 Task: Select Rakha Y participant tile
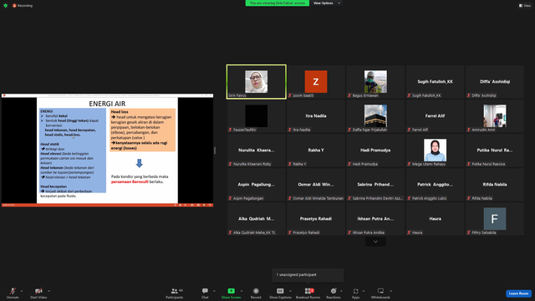pos(316,150)
